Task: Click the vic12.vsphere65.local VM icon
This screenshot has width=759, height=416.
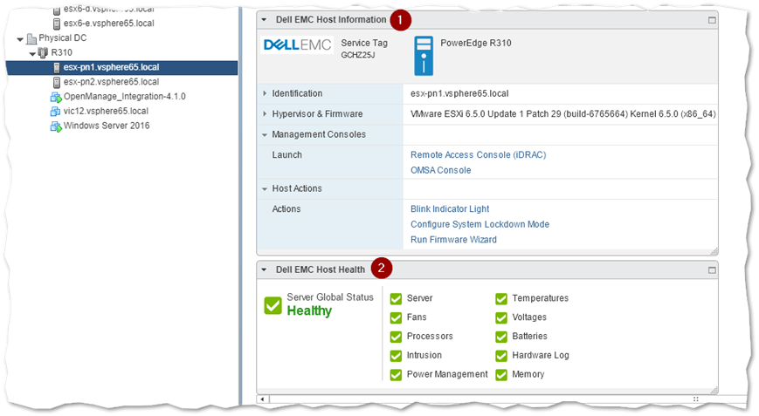Action: tap(55, 112)
